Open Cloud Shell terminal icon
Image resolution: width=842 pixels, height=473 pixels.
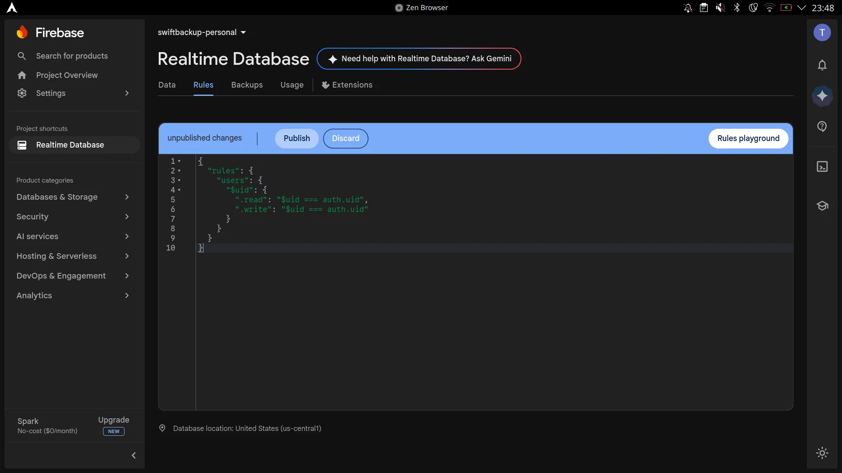[822, 166]
